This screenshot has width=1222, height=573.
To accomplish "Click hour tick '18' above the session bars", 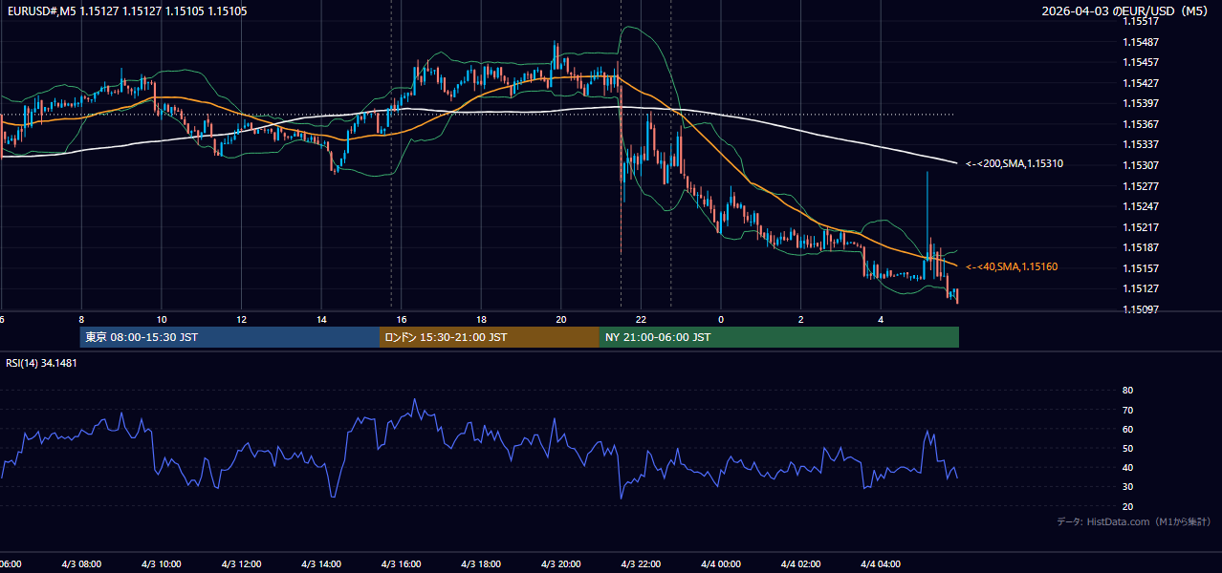I will [481, 319].
